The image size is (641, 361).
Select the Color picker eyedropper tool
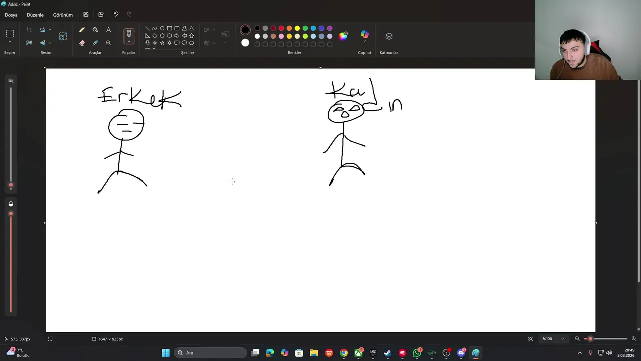[95, 43]
